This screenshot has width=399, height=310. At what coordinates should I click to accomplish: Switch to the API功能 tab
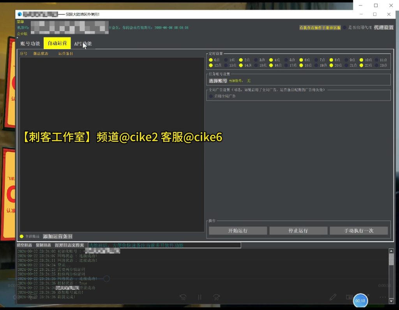83,44
